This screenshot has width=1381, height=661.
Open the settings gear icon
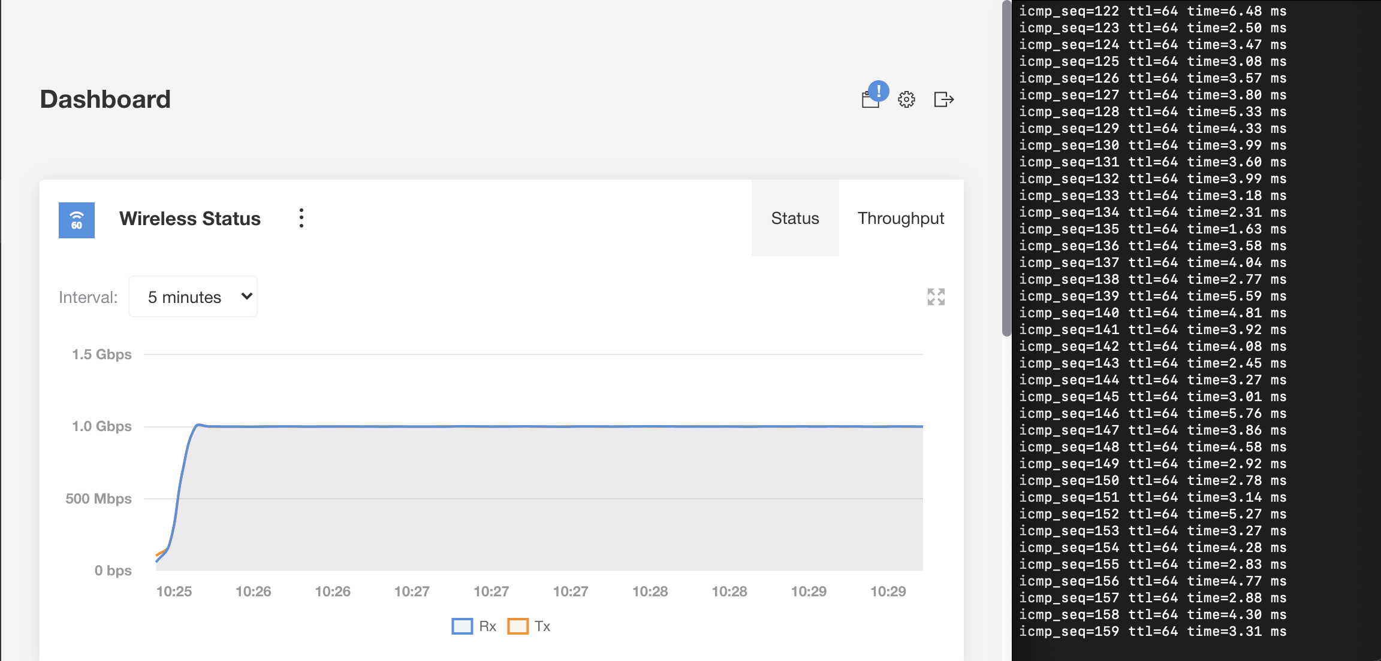906,99
